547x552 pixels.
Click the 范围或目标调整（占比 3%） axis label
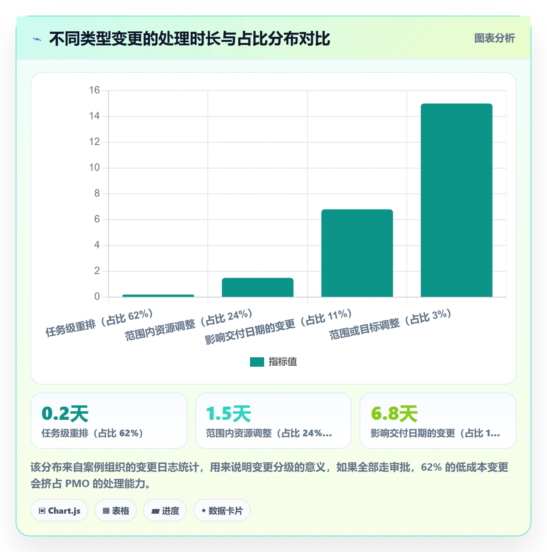[390, 324]
